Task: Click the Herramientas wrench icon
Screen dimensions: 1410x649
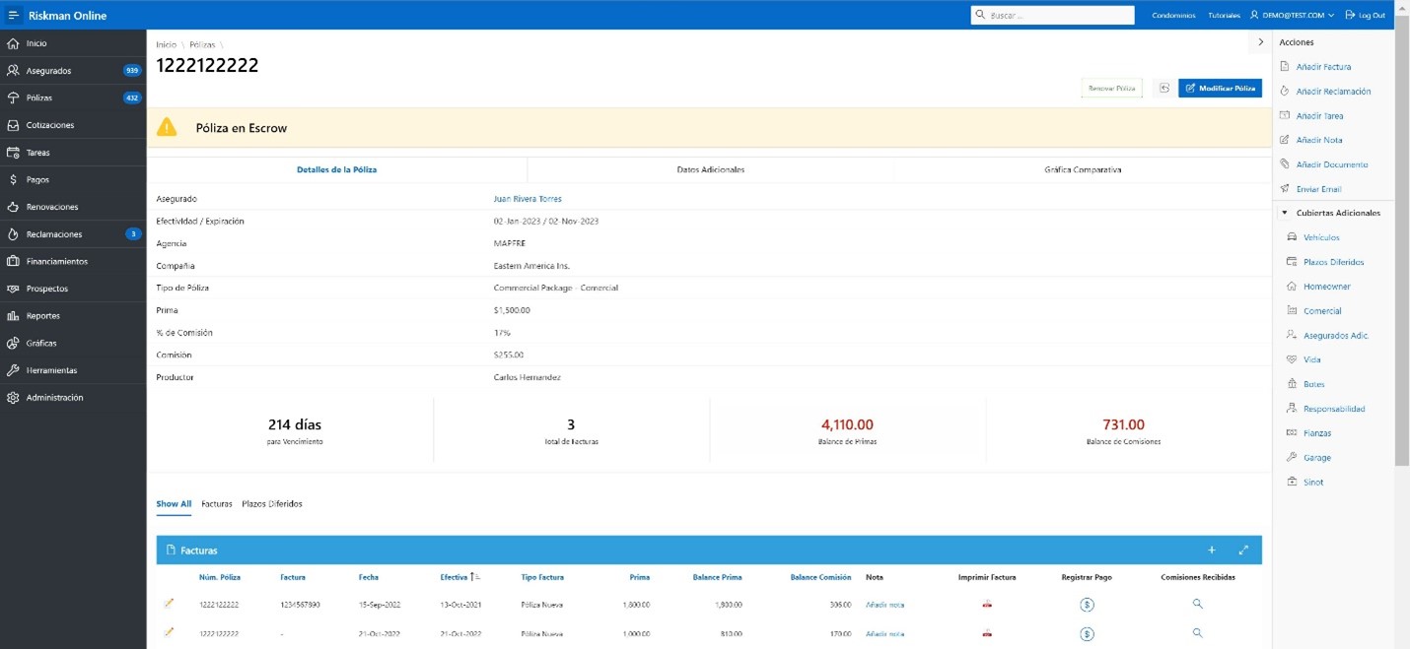Action: click(13, 370)
